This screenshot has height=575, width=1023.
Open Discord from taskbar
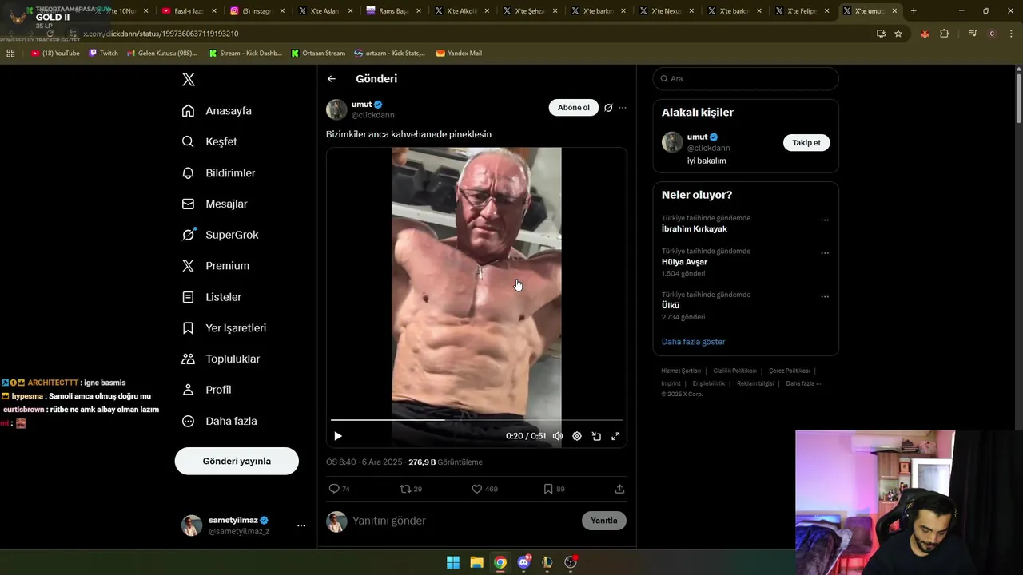524,562
